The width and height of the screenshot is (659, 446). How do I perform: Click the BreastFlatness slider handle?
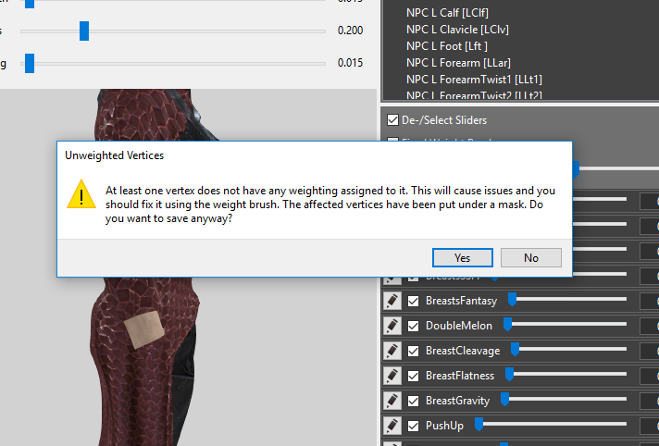pos(509,374)
